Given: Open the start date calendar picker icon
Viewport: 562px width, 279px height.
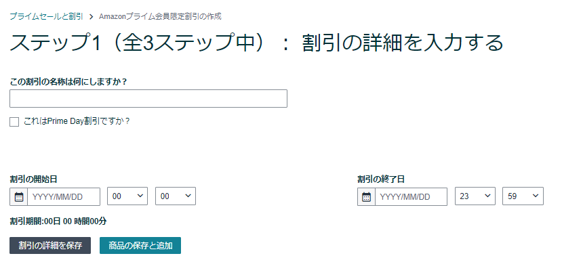Looking at the screenshot, I should [19, 197].
